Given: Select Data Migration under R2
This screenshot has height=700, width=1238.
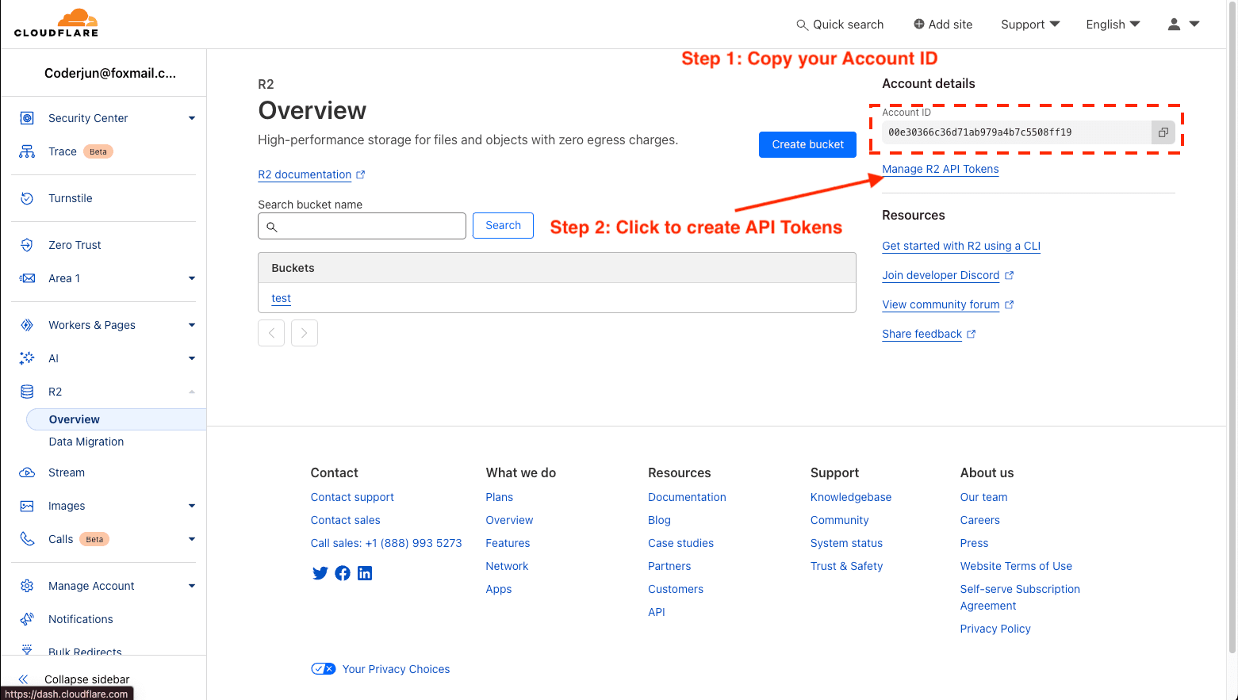Looking at the screenshot, I should pos(86,442).
